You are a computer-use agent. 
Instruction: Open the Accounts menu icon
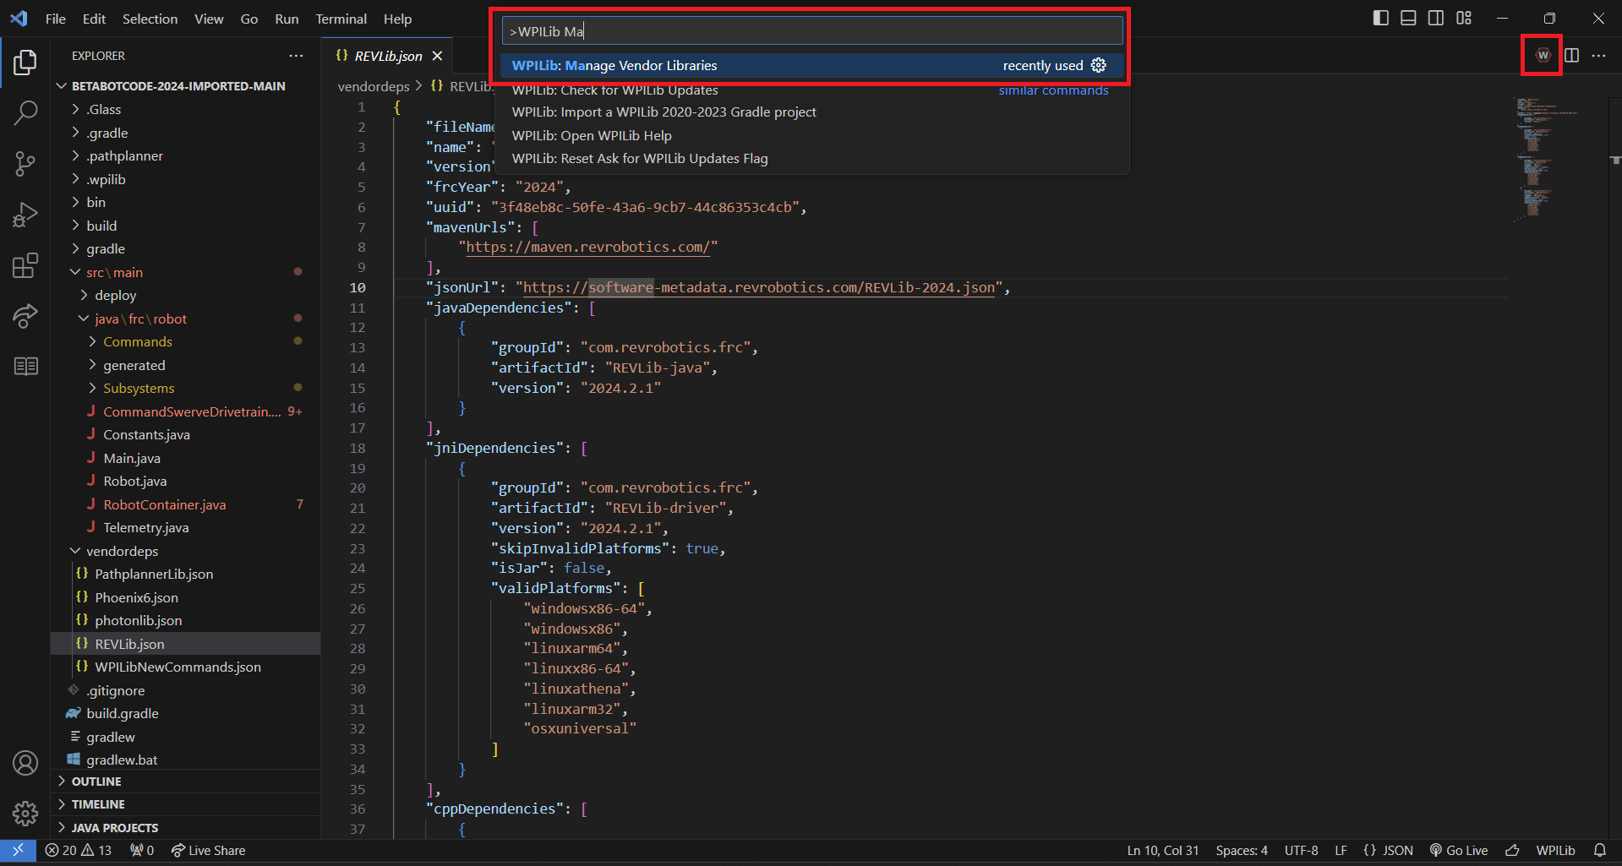[25, 763]
